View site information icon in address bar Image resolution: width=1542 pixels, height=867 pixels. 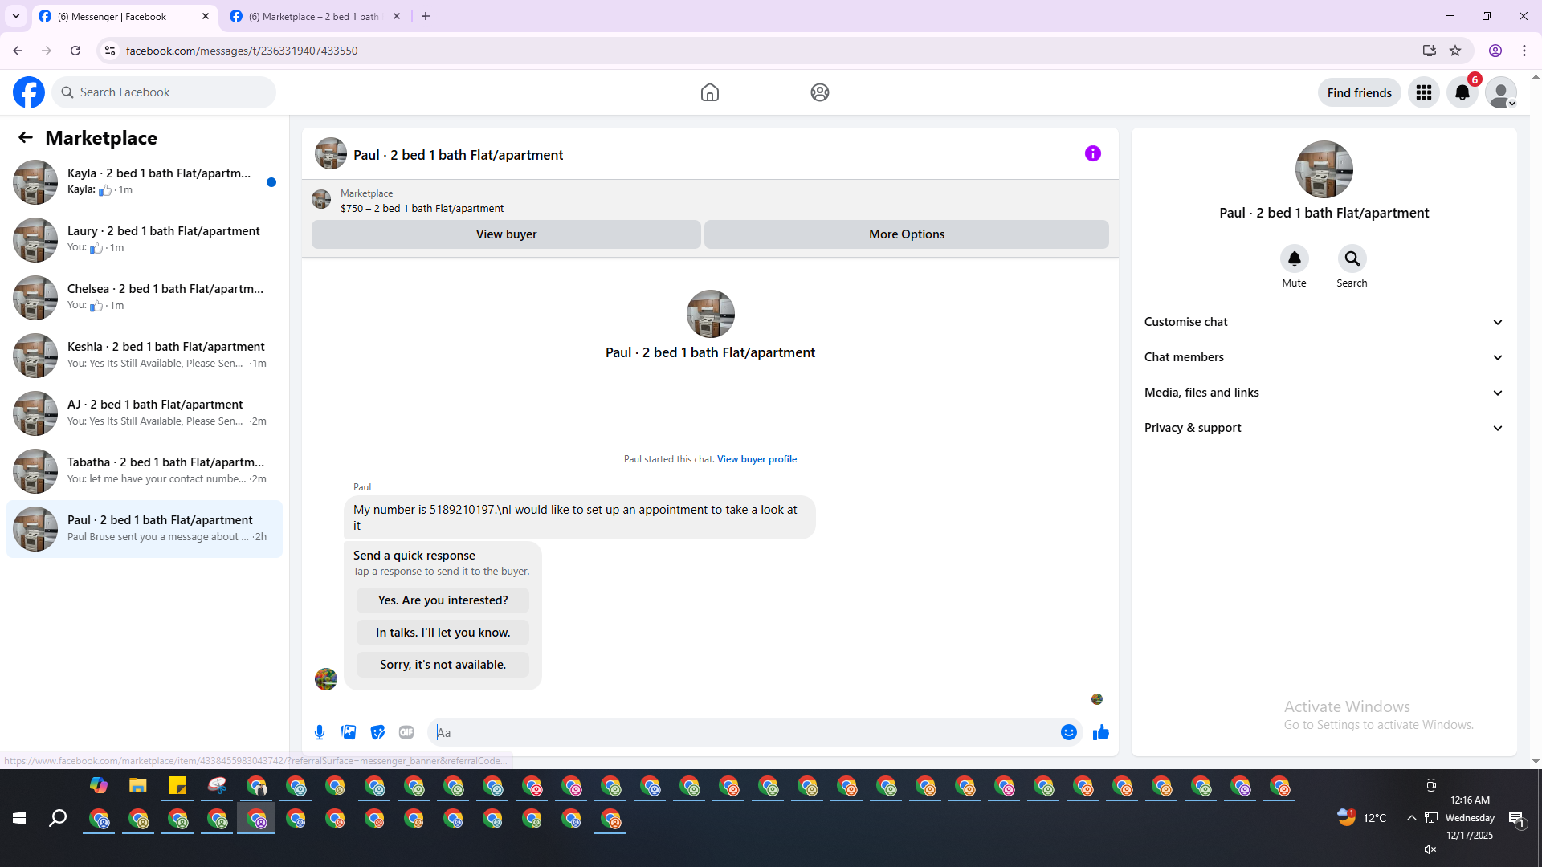(110, 51)
